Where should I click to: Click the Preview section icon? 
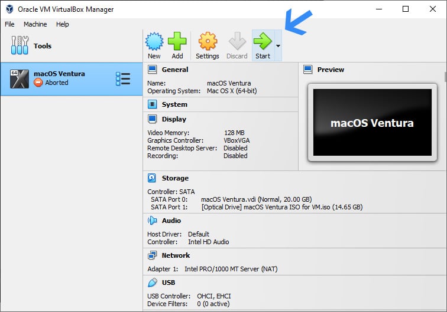(308, 70)
